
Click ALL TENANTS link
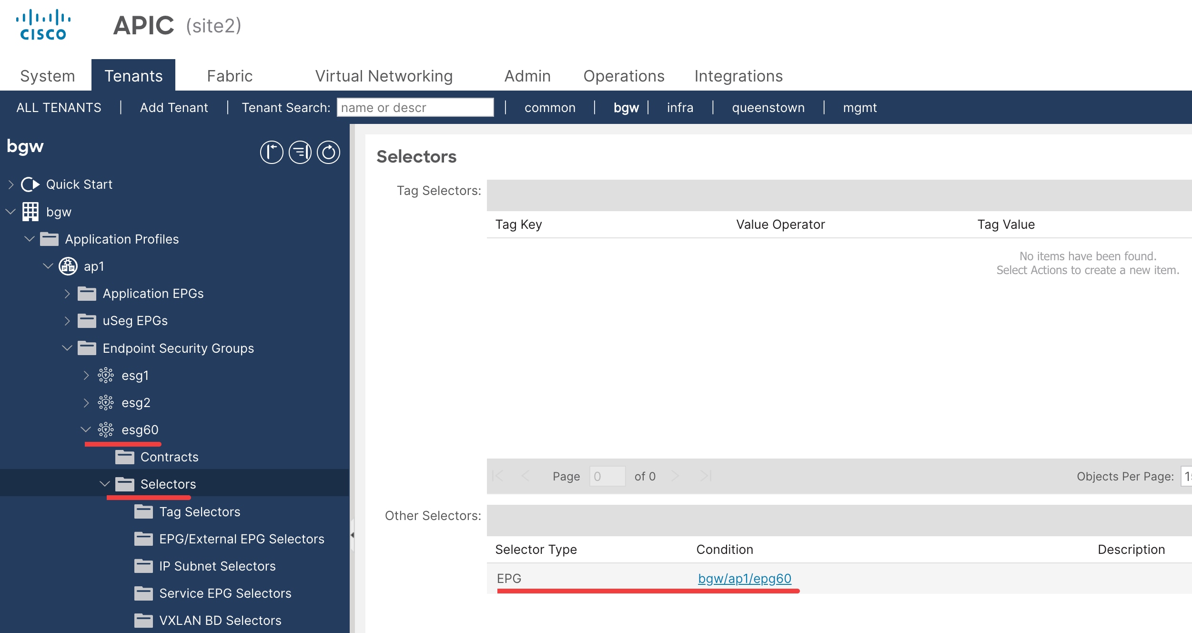pyautogui.click(x=59, y=108)
